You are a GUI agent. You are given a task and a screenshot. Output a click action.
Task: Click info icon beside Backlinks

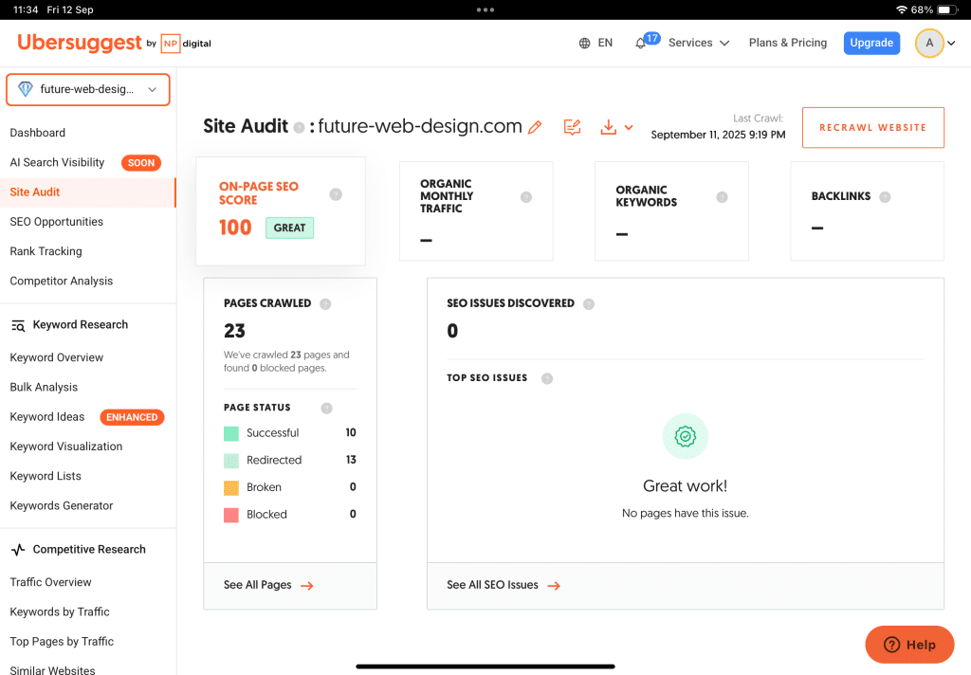click(885, 197)
